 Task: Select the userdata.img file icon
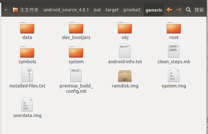pyautogui.click(x=27, y=104)
